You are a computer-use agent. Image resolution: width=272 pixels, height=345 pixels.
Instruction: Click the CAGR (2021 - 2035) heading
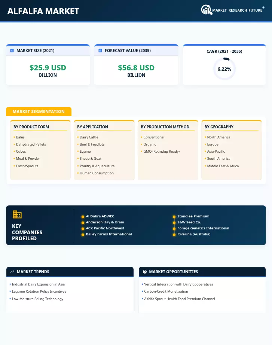point(224,51)
